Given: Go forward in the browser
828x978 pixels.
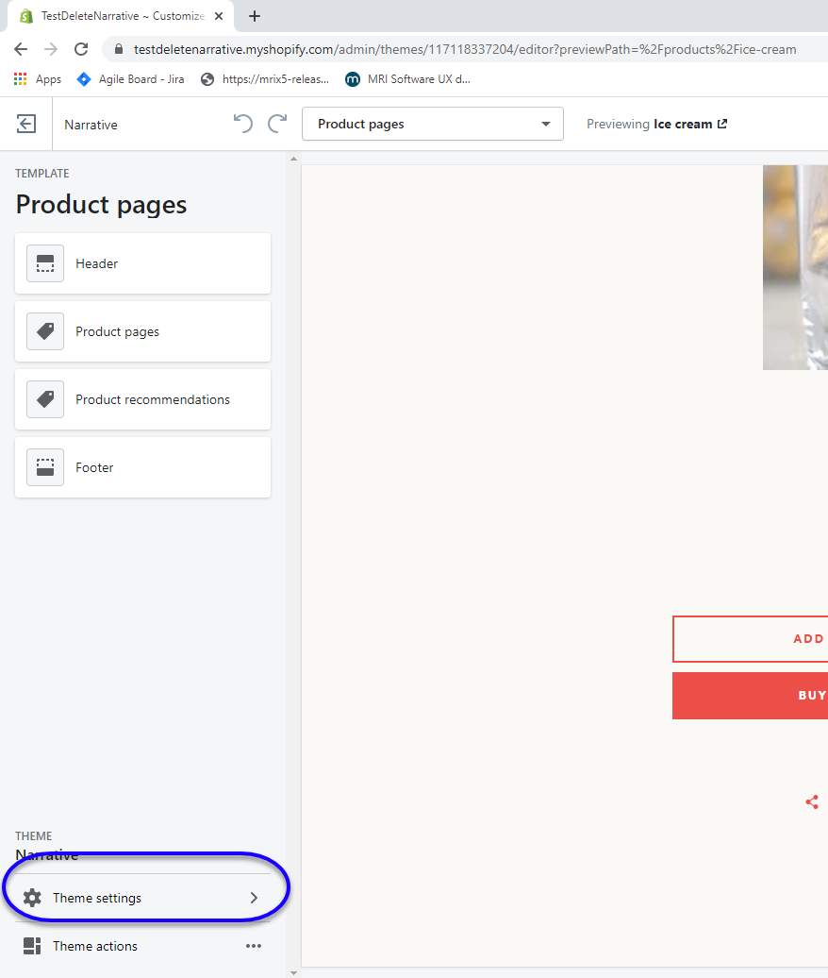Looking at the screenshot, I should 51,49.
